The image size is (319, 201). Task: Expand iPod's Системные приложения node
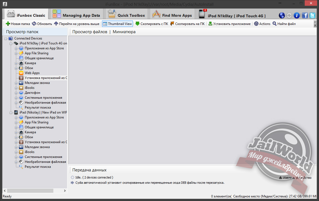pos(16,98)
